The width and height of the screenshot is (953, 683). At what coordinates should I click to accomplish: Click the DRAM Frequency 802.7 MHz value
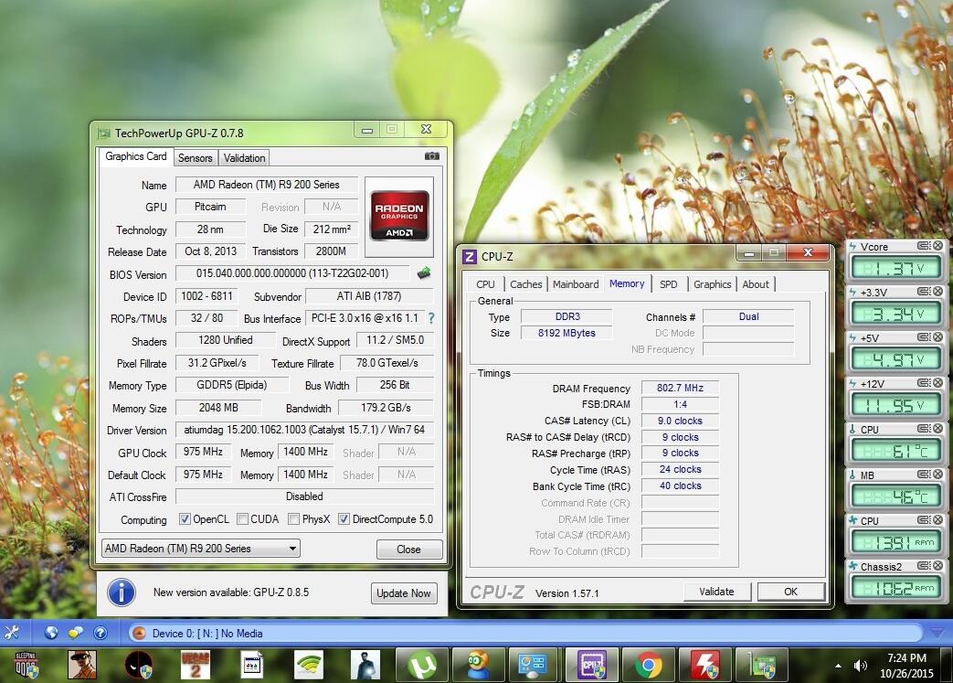tap(680, 388)
